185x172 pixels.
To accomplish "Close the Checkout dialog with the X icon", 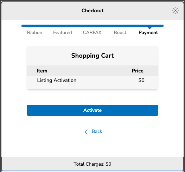I will click(x=175, y=11).
